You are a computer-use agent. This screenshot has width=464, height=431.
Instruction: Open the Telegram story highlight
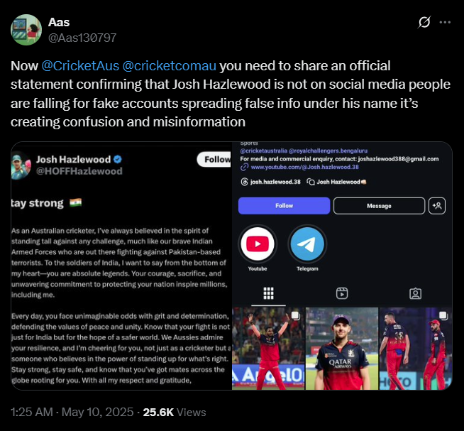pyautogui.click(x=307, y=244)
